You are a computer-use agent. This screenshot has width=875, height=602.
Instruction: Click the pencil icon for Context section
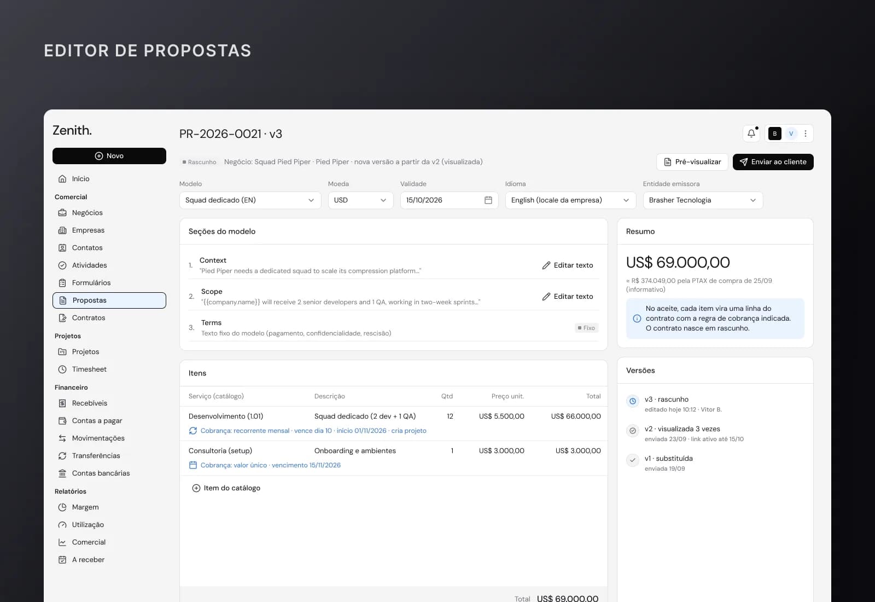[546, 265]
